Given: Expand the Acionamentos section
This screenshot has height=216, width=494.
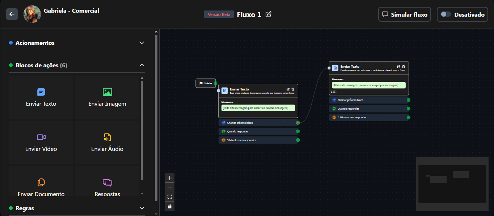Looking at the screenshot, I should [142, 43].
